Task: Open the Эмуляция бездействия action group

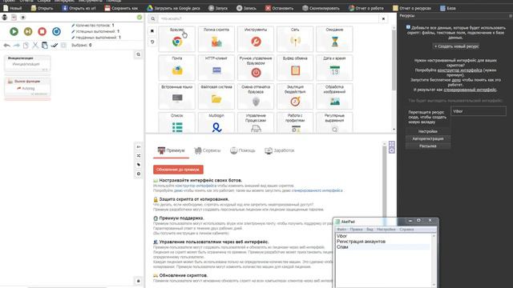Action: click(295, 96)
